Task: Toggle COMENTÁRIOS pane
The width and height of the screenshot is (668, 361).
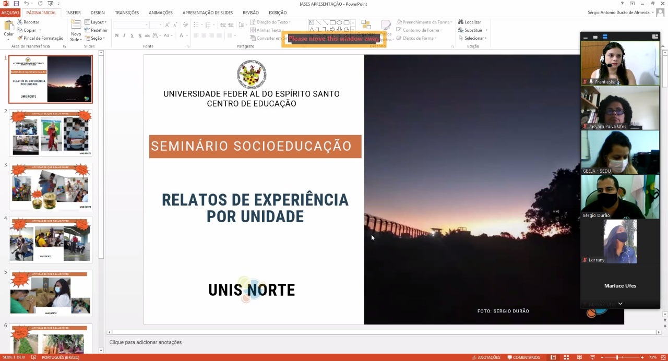Action: (x=523, y=357)
